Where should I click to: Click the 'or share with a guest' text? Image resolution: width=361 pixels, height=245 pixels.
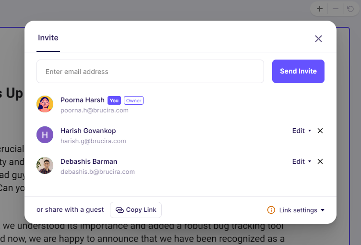click(70, 210)
